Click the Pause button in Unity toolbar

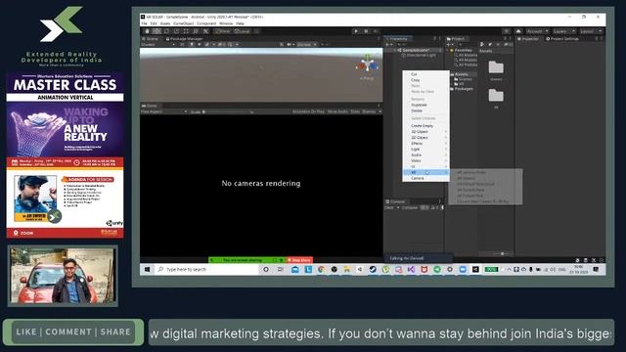pyautogui.click(x=366, y=31)
